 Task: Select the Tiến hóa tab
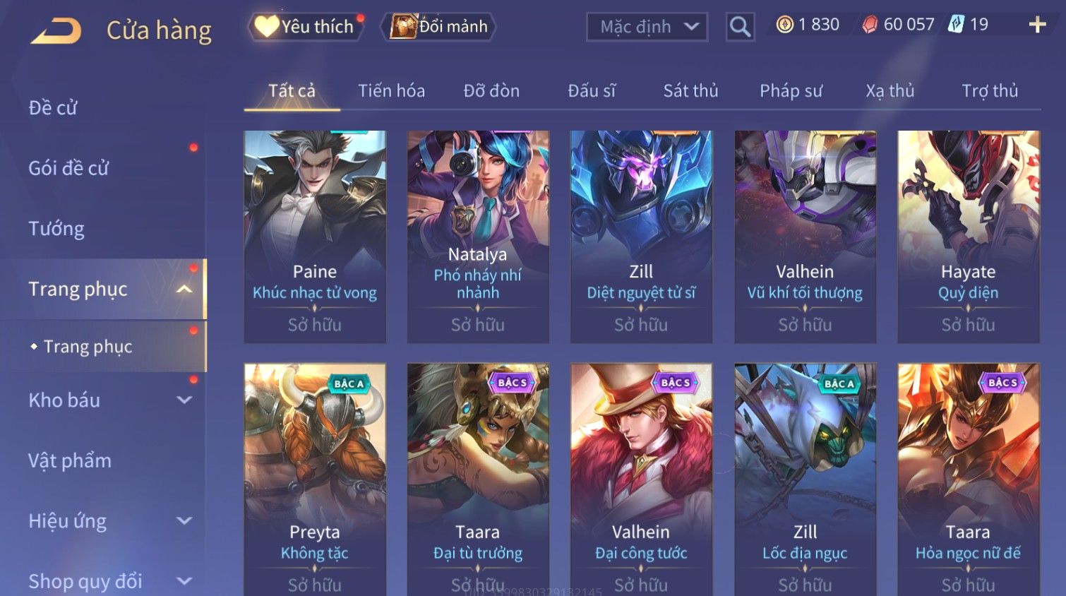pyautogui.click(x=391, y=90)
